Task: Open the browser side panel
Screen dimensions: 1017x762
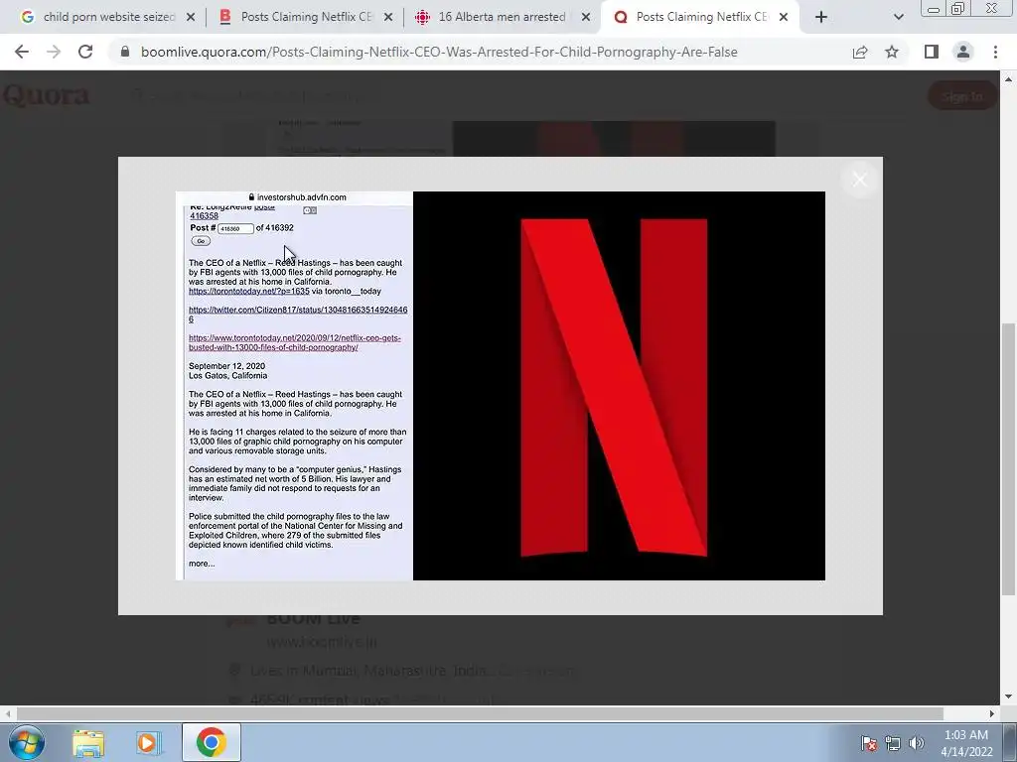Action: 932,52
